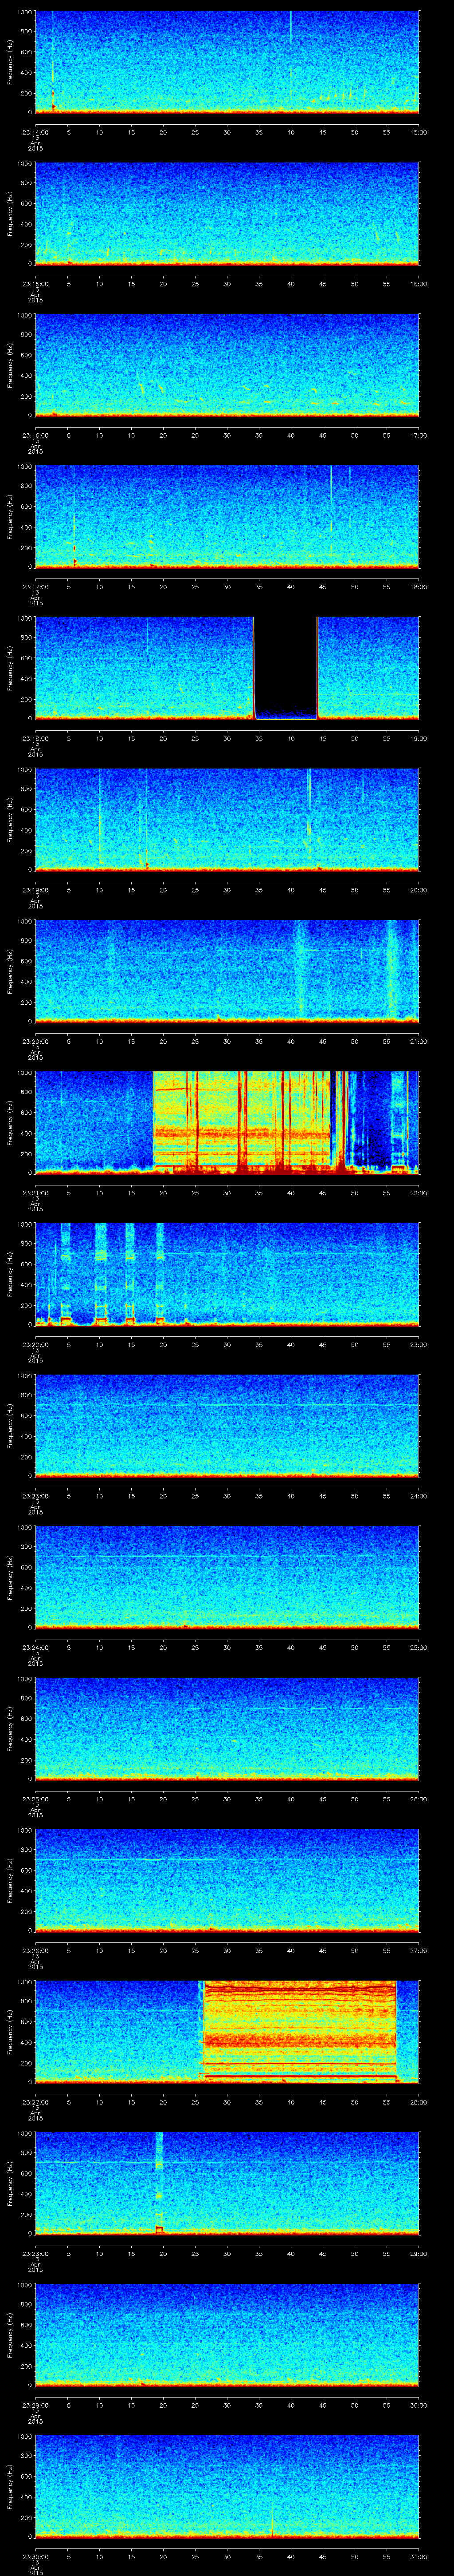Click the 23:16:00 start time label
Viewport: 454px width, 2576px height.
[35, 435]
